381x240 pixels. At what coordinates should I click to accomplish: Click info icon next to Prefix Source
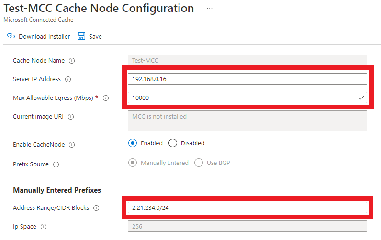pos(56,164)
